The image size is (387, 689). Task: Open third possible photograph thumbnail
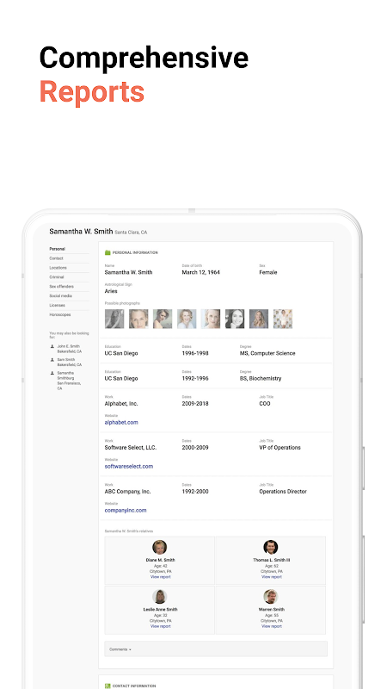point(163,319)
